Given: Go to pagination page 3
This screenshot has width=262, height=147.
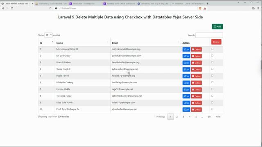Looking at the screenshot, I should pyautogui.click(x=183, y=117).
